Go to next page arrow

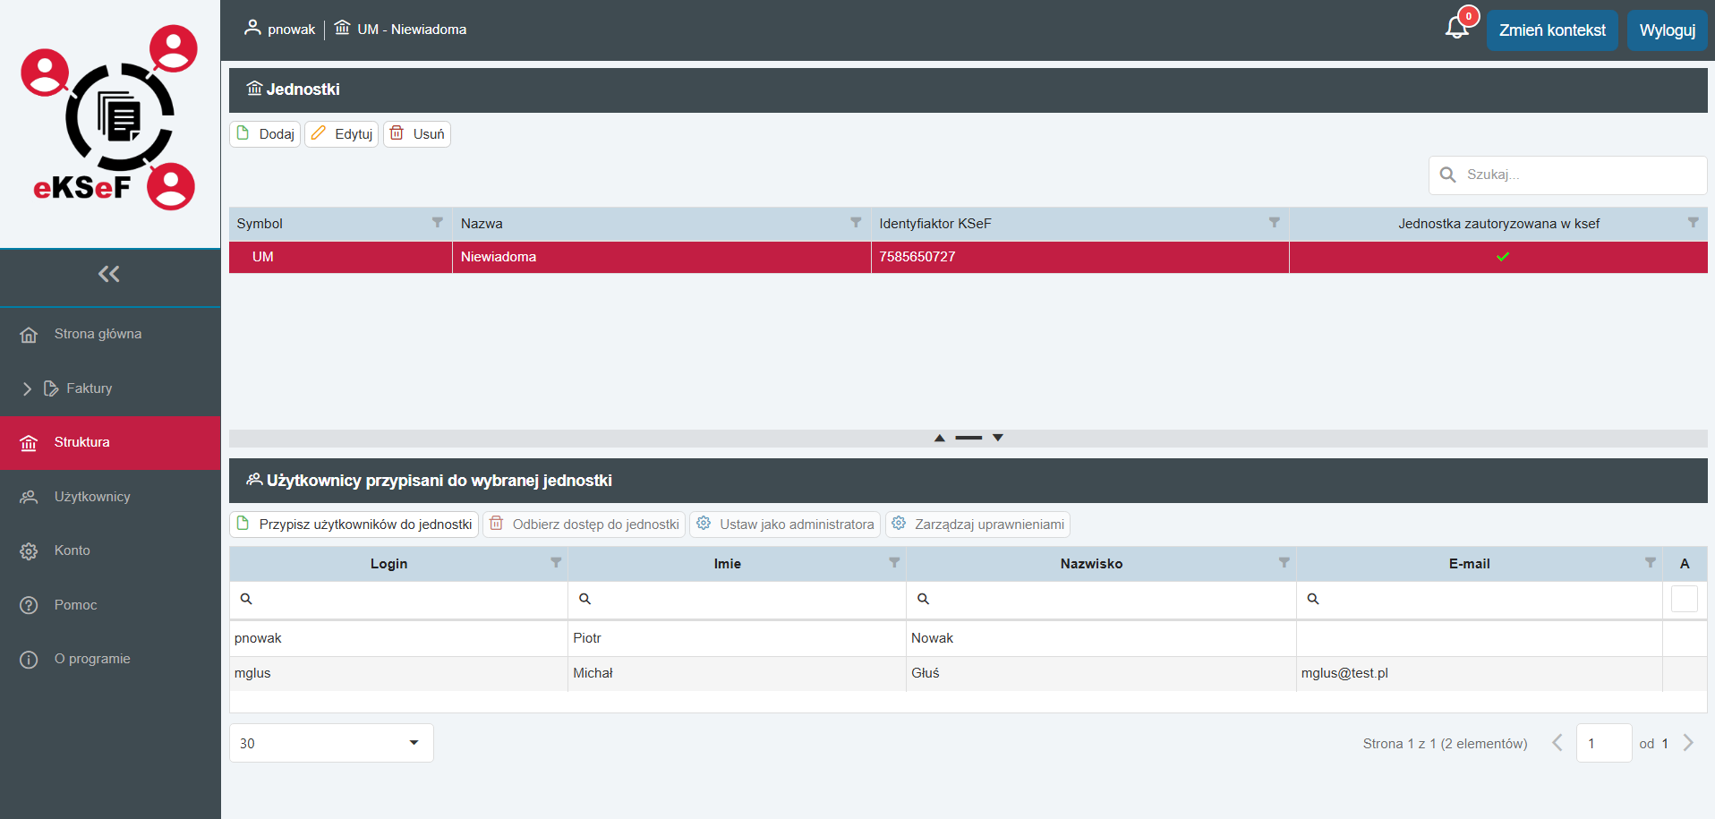1688,743
